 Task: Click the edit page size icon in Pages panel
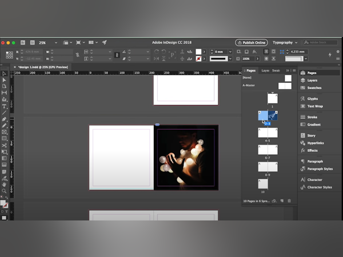pyautogui.click(x=274, y=201)
